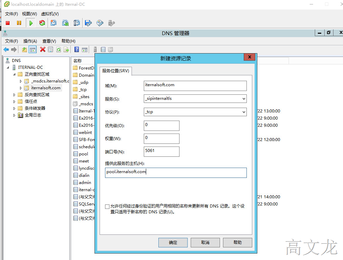Collapse the 正向查找区域 node
The height and width of the screenshot is (260, 343).
coord(14,74)
